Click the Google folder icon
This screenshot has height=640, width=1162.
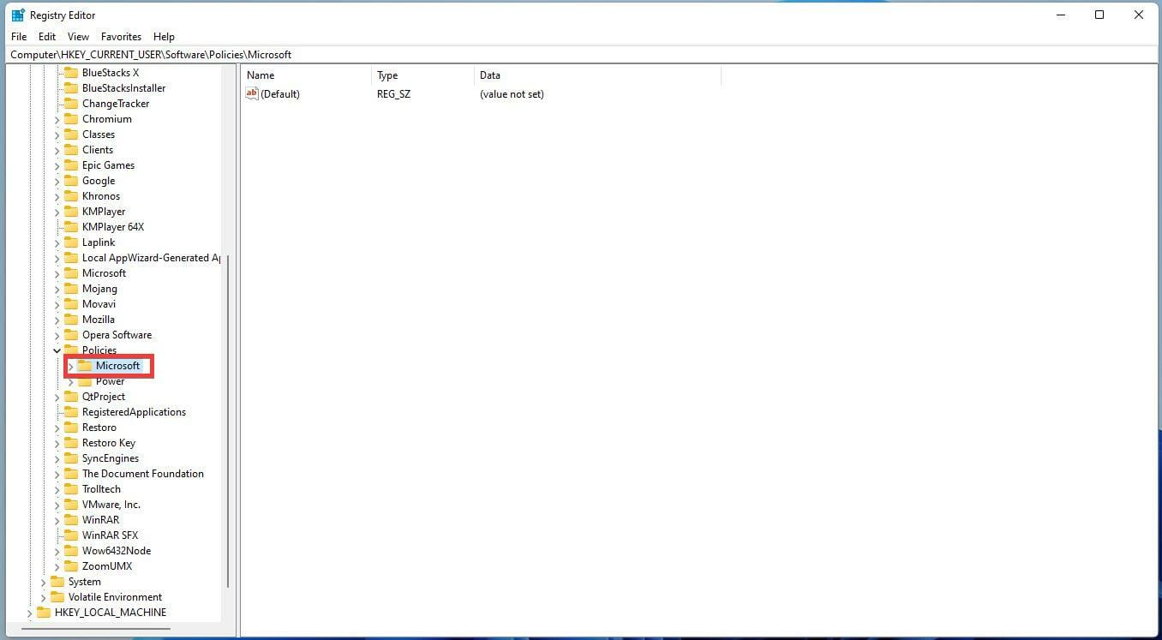(x=72, y=180)
